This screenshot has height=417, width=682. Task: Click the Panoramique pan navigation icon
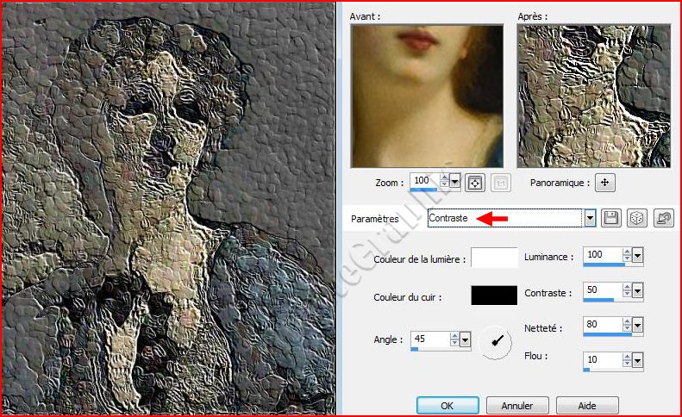605,182
